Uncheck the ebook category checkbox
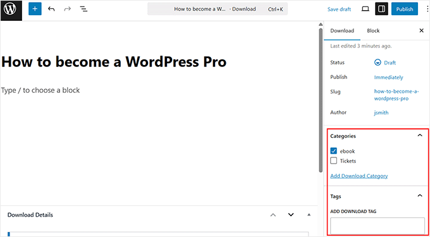 point(333,151)
